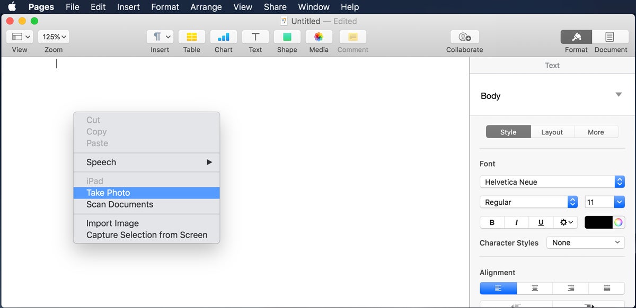This screenshot has width=636, height=308.
Task: Show the Document inspector
Action: click(x=610, y=37)
